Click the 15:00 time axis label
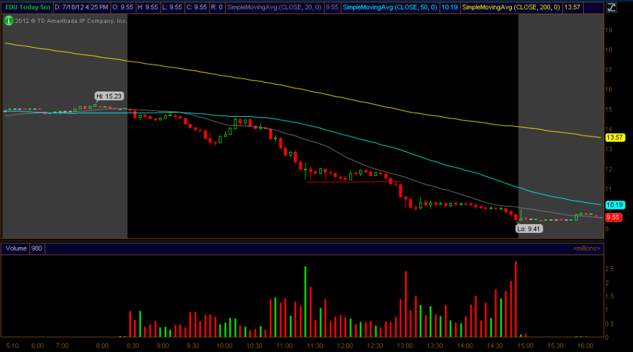The width and height of the screenshot is (633, 352). [525, 346]
